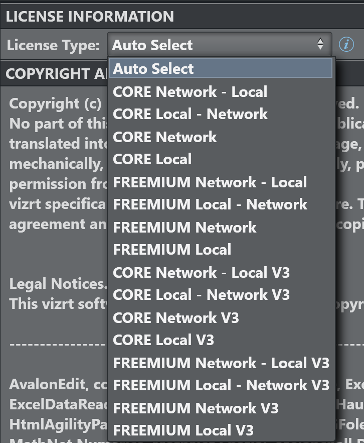Image resolution: width=364 pixels, height=443 pixels.
Task: Choose FREEMIUM Network - Local V3
Action: pyautogui.click(x=221, y=363)
